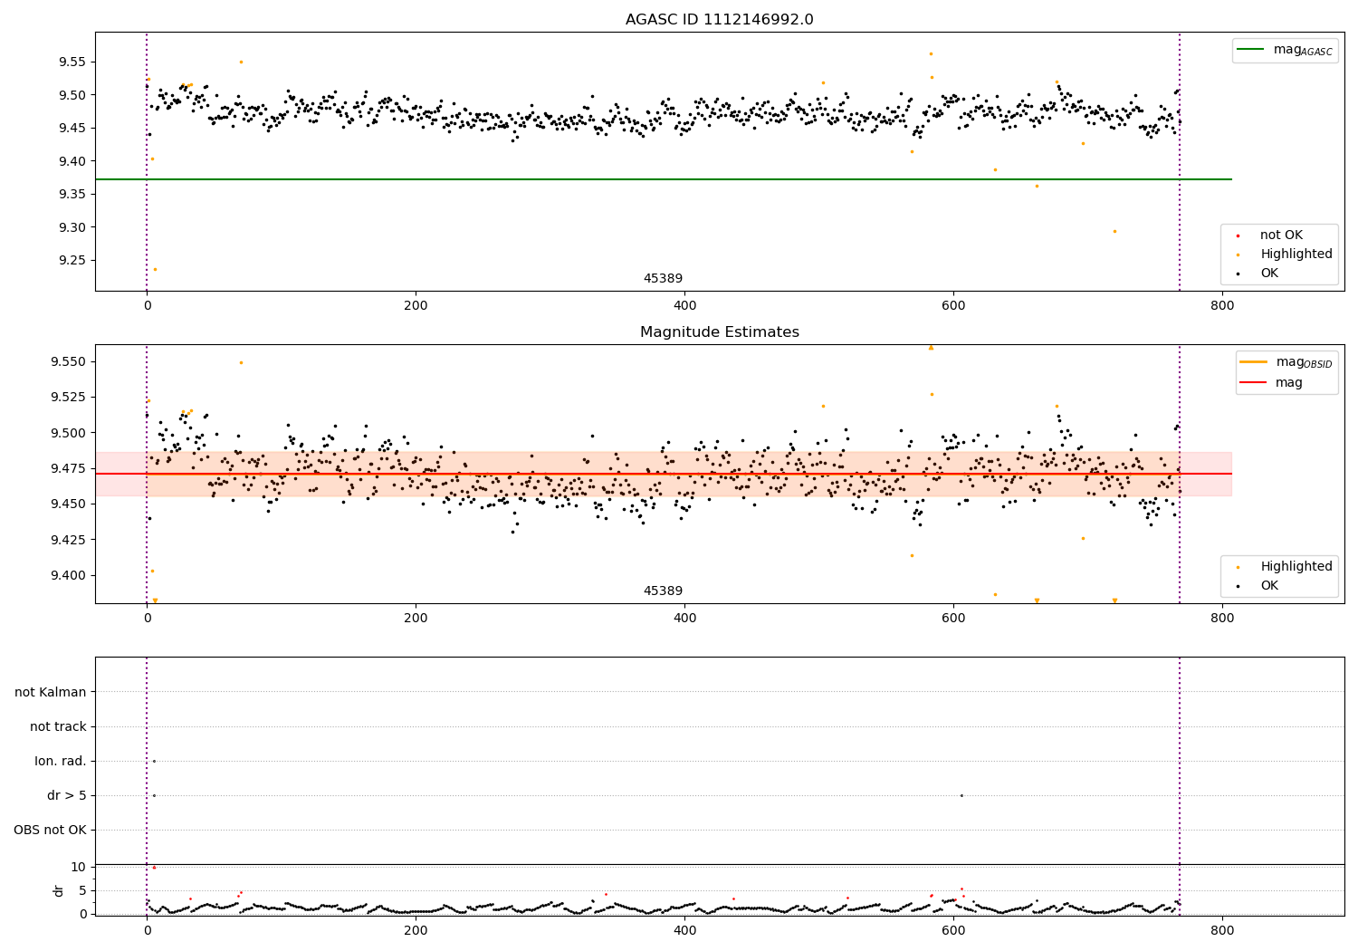Viewport: 1358px width, 951px height.
Task: Click the 600 x-tick under the Magnitude Estimates plot
Action: [953, 619]
